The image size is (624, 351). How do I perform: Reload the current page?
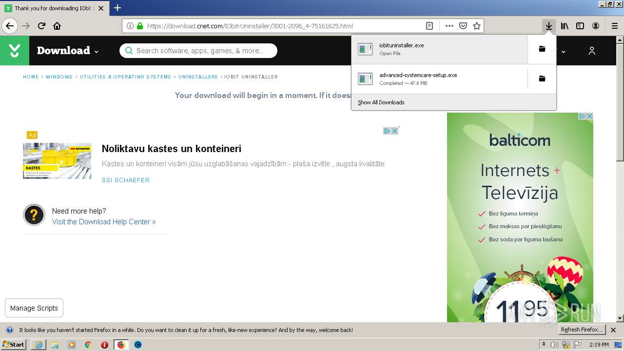41,26
